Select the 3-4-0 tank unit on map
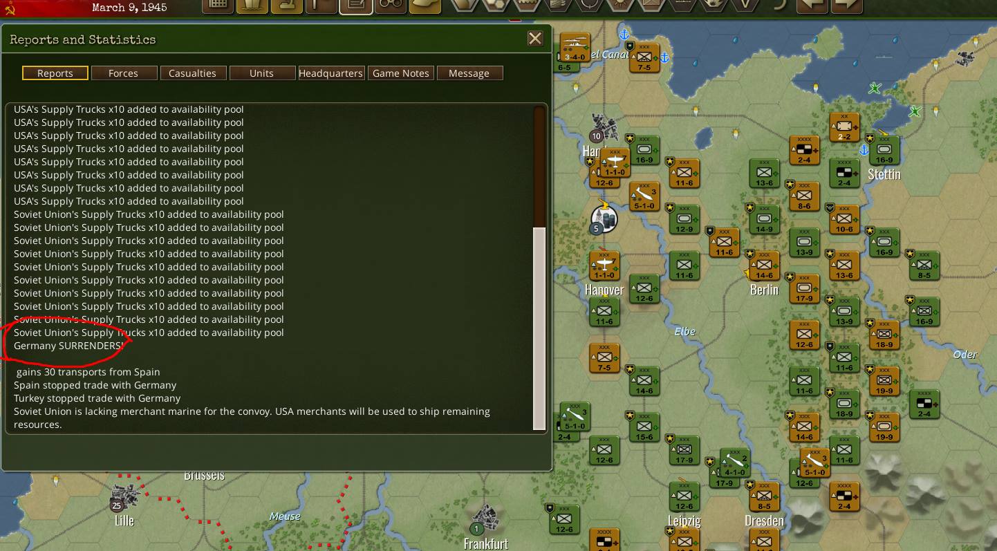The image size is (997, 551). [x=575, y=48]
